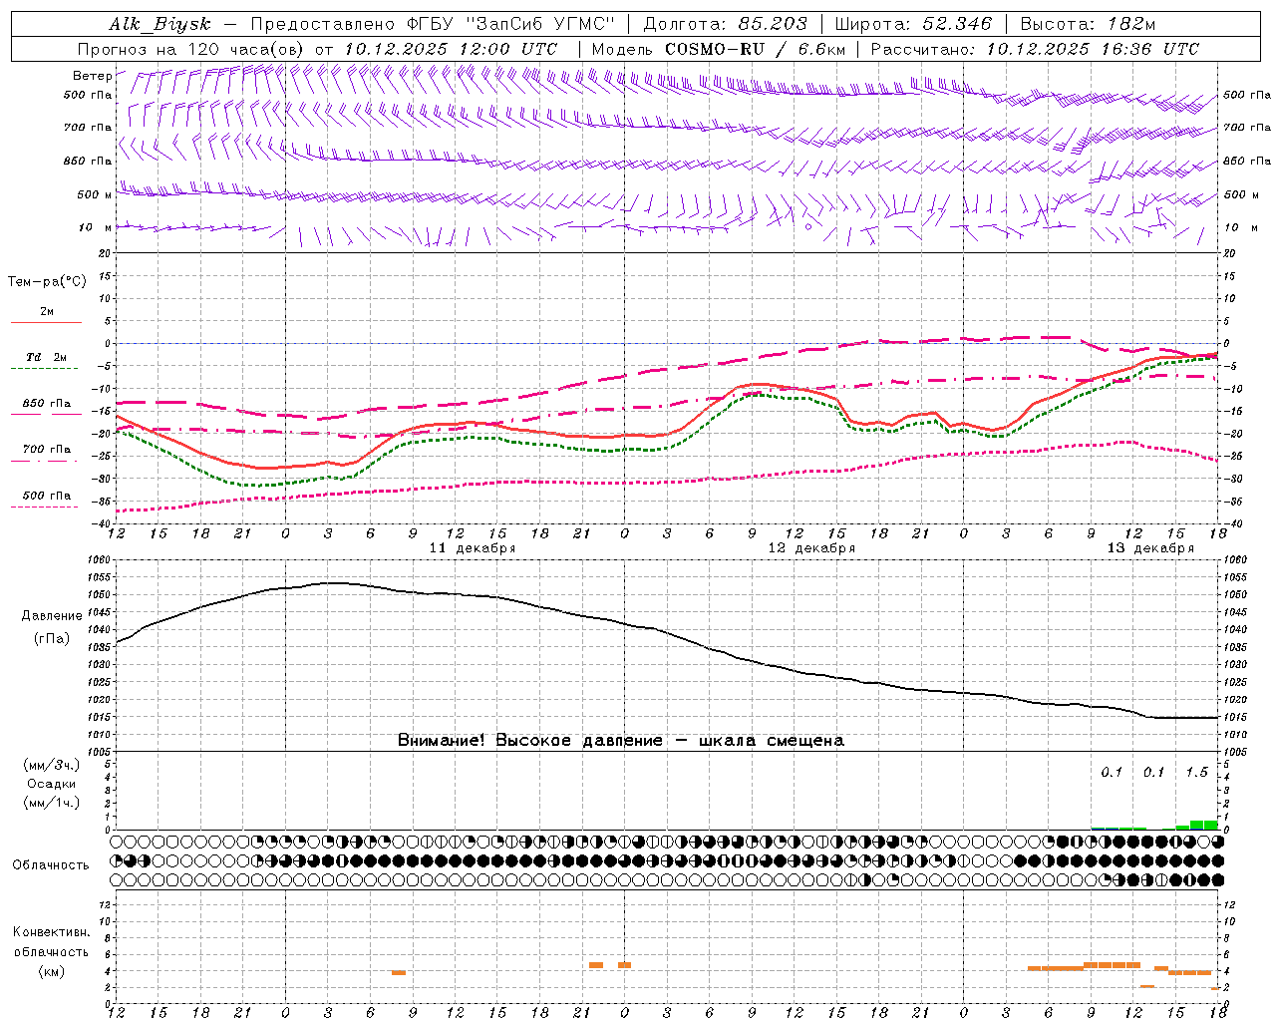Screen dimensions: 1276x1021
Task: Click the '(мм/3ч.)' precipitation unit label
Action: pyautogui.click(x=52, y=765)
